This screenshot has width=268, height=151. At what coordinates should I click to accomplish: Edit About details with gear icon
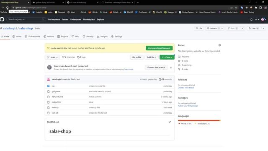pyautogui.click(x=219, y=45)
